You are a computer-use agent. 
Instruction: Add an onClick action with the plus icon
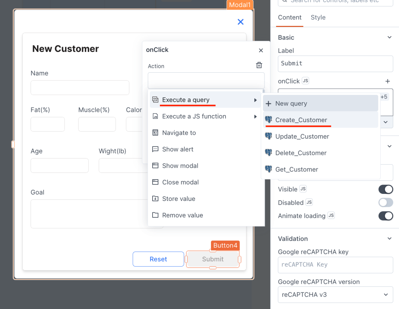tap(388, 81)
